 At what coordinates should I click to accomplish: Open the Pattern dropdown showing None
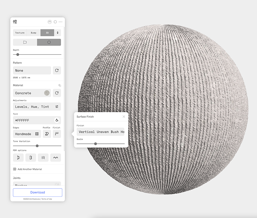tap(32, 70)
